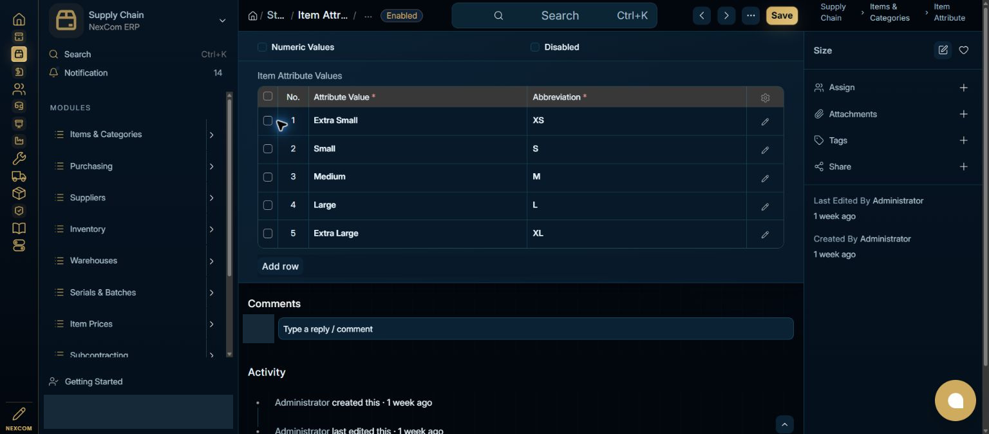Open the wrench maintenance icon in rail
The width and height of the screenshot is (989, 434).
point(19,158)
